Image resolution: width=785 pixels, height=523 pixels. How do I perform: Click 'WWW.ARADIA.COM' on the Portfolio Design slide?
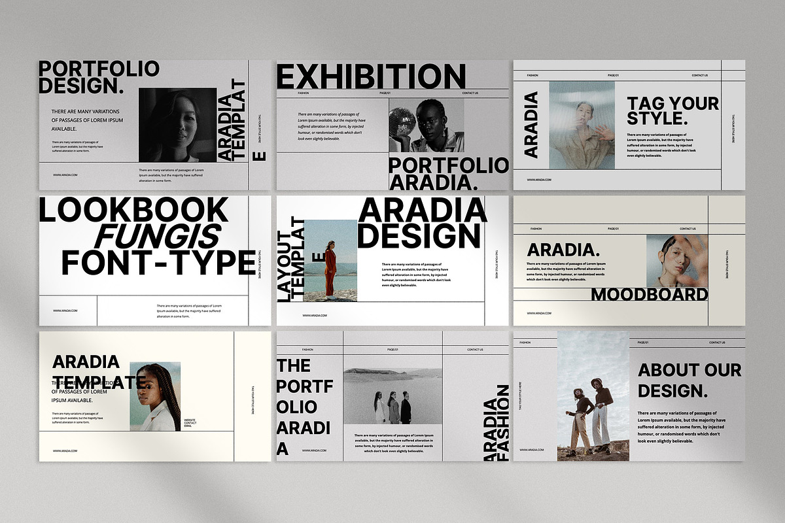(65, 175)
